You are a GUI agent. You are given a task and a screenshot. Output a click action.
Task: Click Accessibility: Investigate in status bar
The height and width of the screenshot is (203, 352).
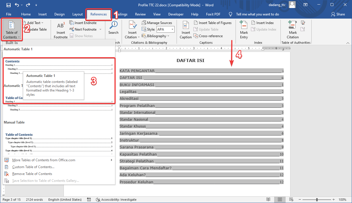tap(116, 200)
